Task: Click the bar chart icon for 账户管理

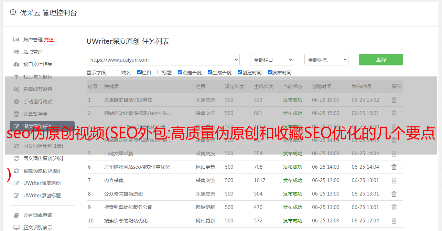Action: [16, 40]
